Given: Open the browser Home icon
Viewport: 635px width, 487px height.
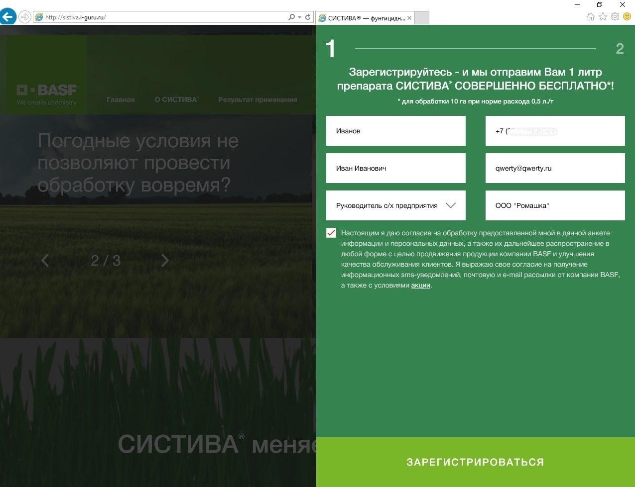Looking at the screenshot, I should click(591, 17).
